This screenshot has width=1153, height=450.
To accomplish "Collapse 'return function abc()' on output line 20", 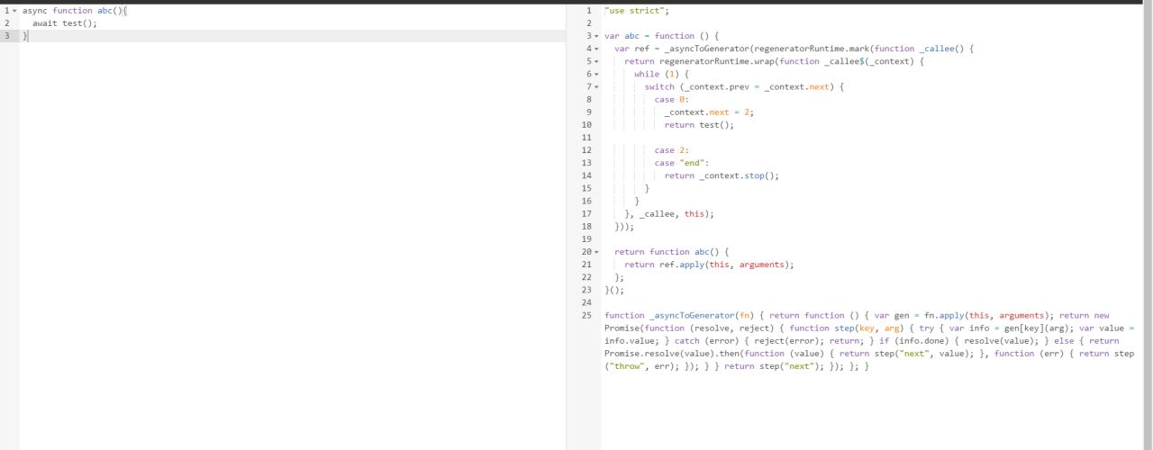I will coord(596,252).
